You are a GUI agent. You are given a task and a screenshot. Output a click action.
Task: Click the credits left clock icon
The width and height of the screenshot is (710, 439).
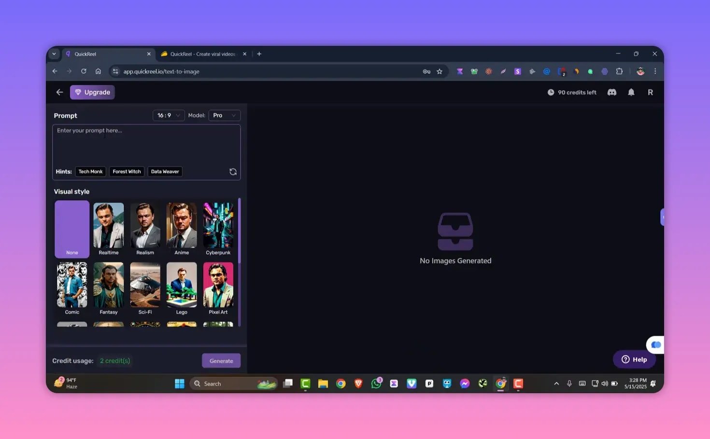click(x=551, y=92)
